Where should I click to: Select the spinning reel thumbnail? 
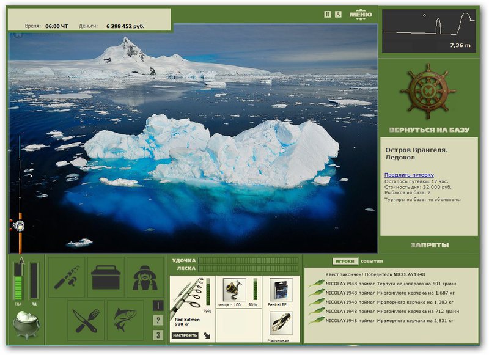(x=235, y=290)
